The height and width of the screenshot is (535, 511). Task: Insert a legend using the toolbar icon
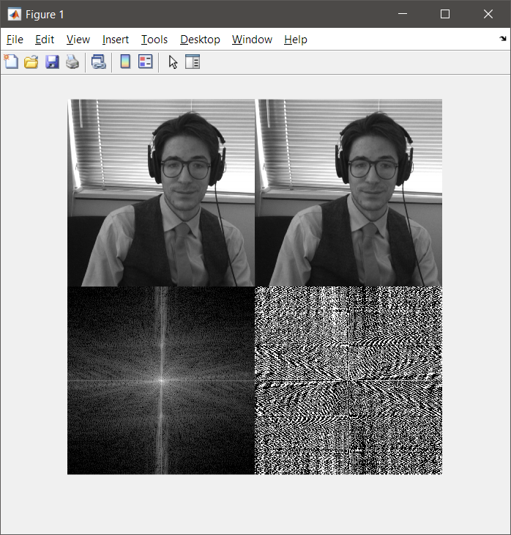click(x=146, y=62)
